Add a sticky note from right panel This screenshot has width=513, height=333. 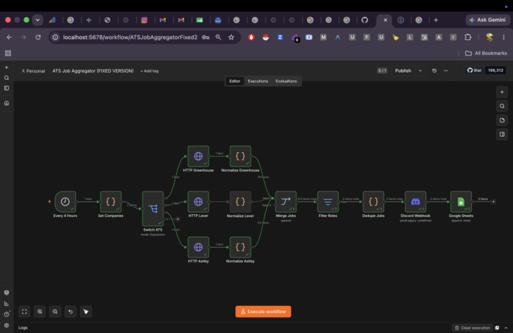pyautogui.click(x=502, y=120)
